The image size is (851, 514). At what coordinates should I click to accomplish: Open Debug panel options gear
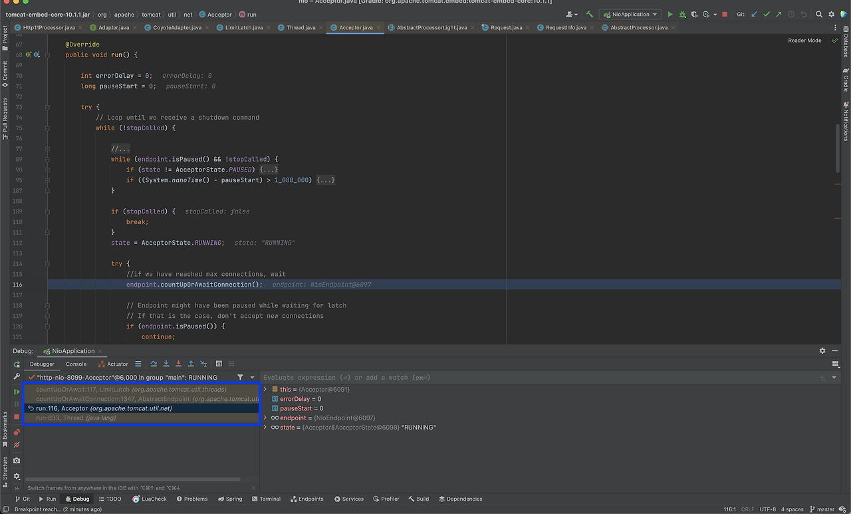[822, 351]
